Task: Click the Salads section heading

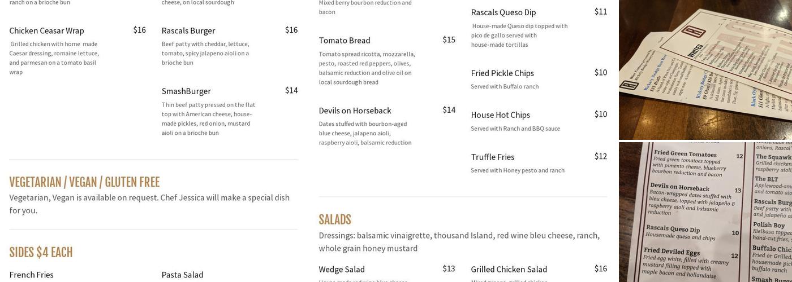Action: 335,220
